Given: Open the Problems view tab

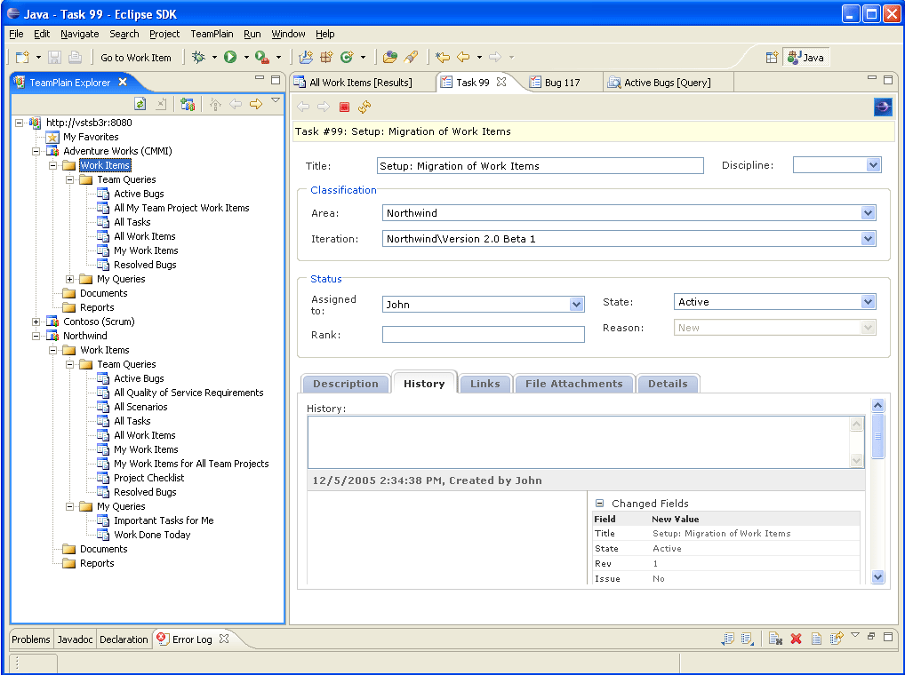Looking at the screenshot, I should (31, 639).
